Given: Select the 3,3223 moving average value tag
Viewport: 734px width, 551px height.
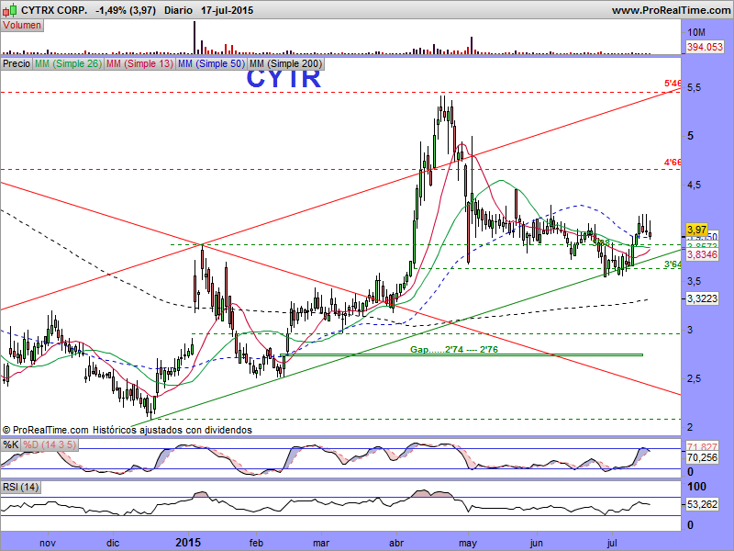Looking at the screenshot, I should point(702,298).
